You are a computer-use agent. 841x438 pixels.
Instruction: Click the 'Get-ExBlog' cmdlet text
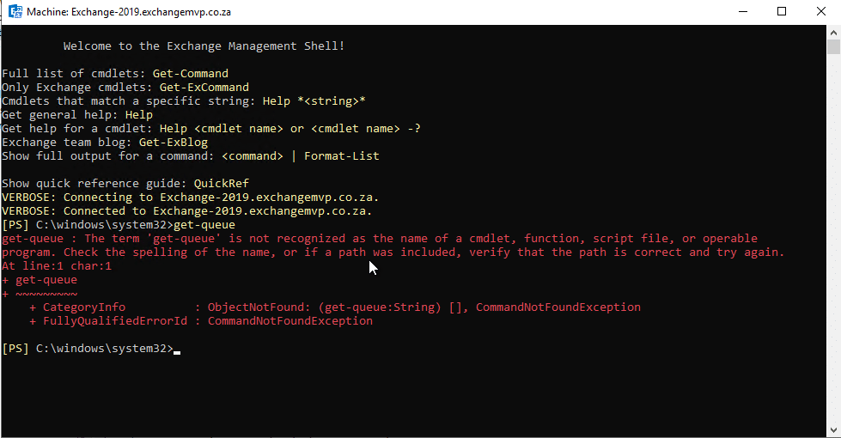(x=173, y=143)
